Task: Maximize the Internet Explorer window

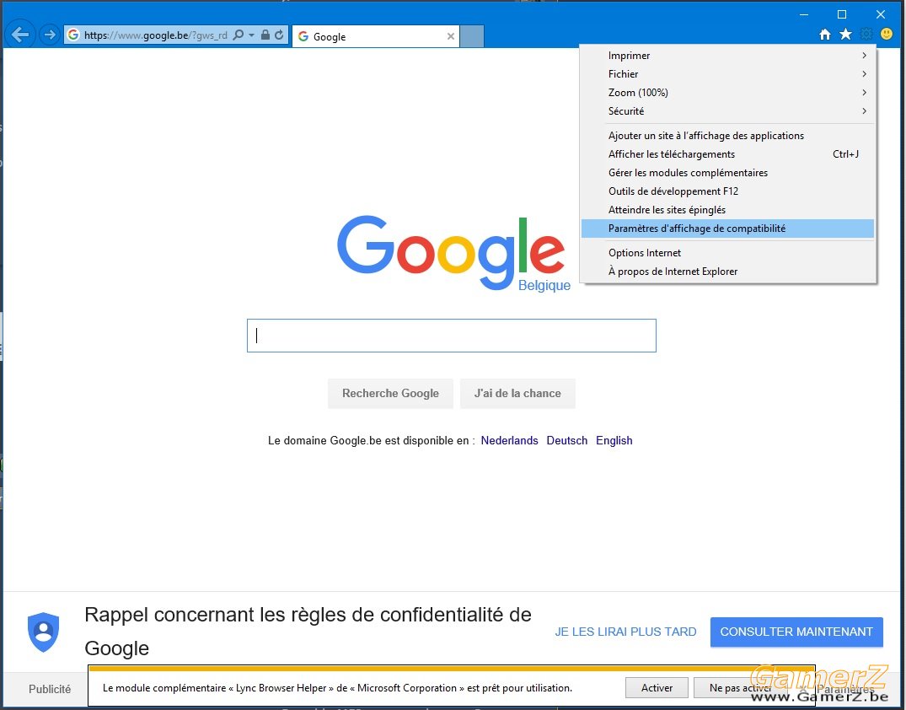Action: click(842, 14)
